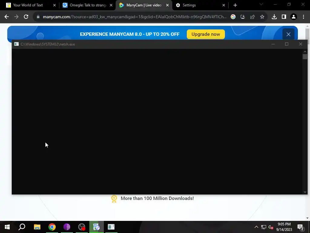This screenshot has height=233, width=310.
Task: Open OBS Studio from the taskbar
Action: (x=82, y=227)
